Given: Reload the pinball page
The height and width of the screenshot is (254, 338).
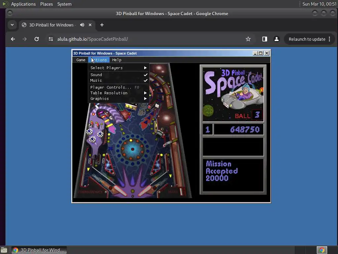Looking at the screenshot, I should 37,39.
